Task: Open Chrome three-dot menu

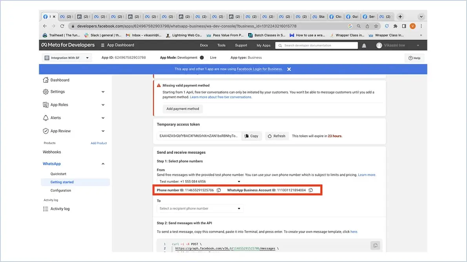Action: point(421,26)
